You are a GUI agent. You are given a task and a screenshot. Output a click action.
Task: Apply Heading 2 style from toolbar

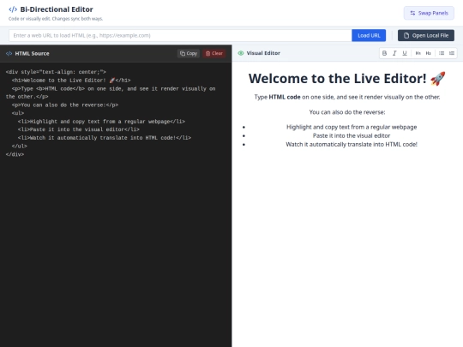pos(428,53)
